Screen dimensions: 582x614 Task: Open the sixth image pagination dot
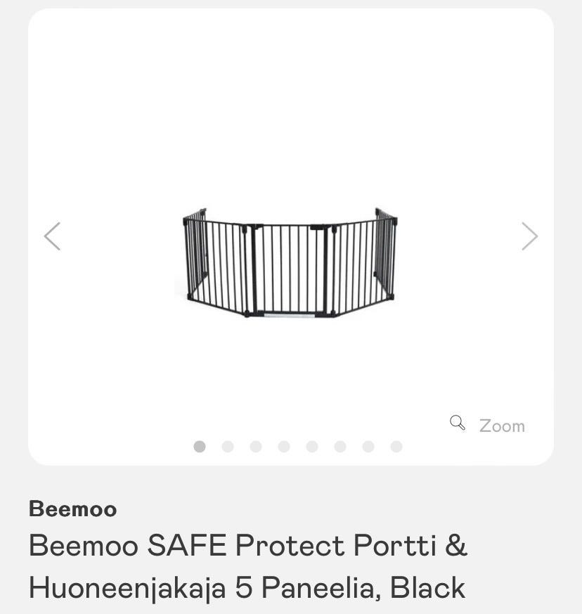click(340, 447)
